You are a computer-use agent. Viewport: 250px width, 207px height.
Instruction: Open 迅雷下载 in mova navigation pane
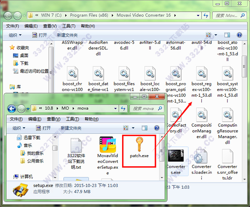[x=28, y=138]
